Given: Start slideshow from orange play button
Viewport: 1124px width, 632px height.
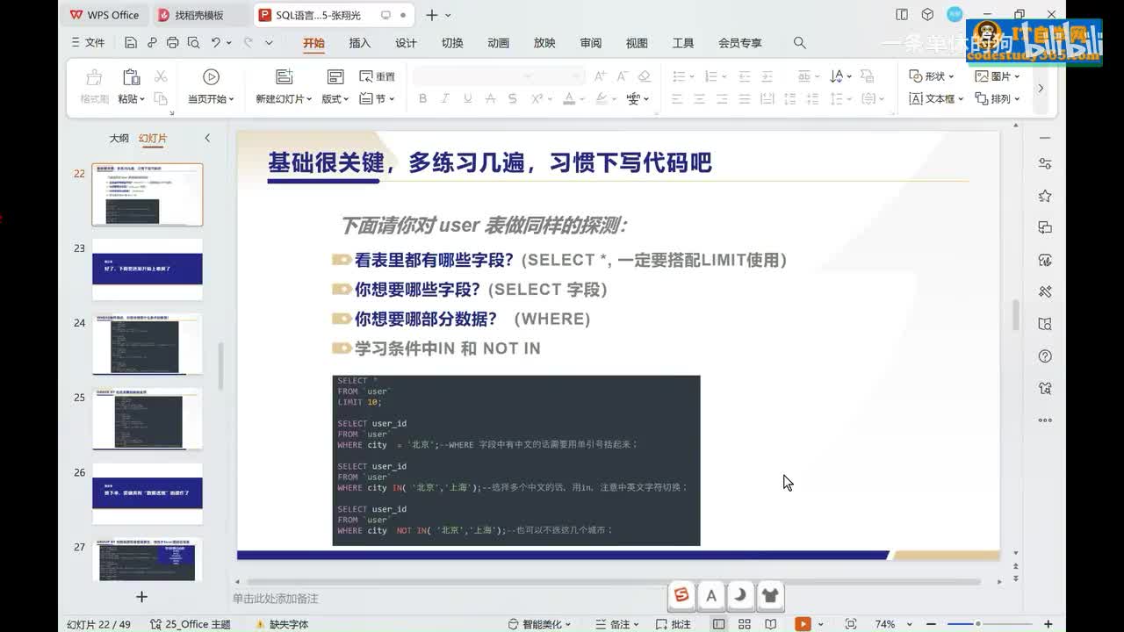Looking at the screenshot, I should click(x=802, y=624).
